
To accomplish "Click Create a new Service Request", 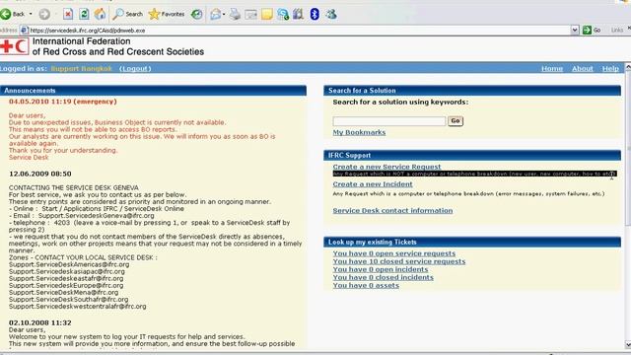I will coord(386,167).
